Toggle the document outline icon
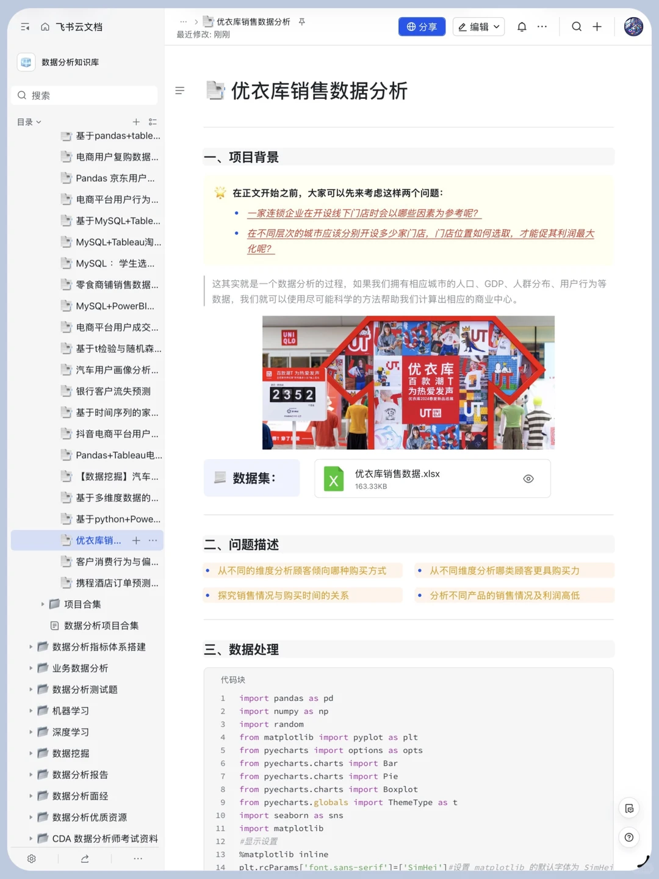659x879 pixels. tap(180, 90)
